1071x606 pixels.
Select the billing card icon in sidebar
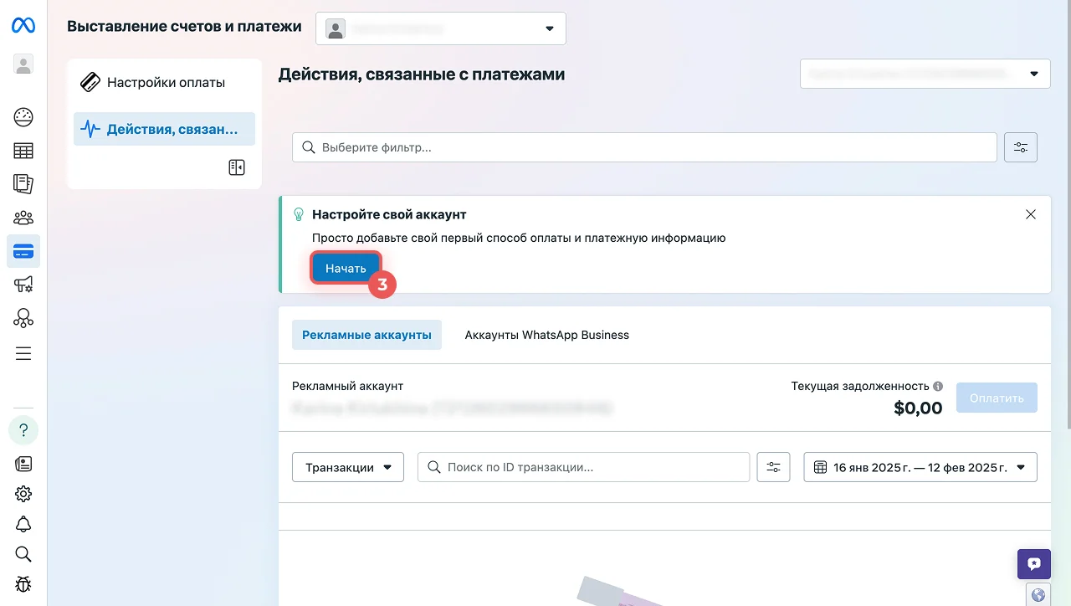click(x=23, y=251)
